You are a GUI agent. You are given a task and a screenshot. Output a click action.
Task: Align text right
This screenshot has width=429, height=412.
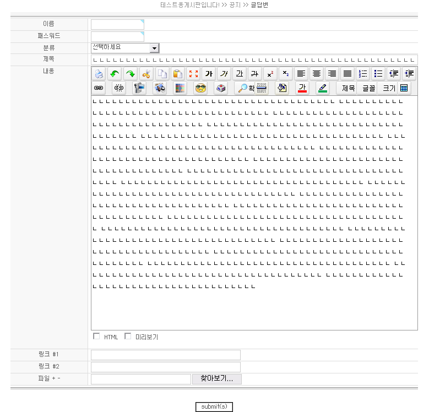pos(332,74)
